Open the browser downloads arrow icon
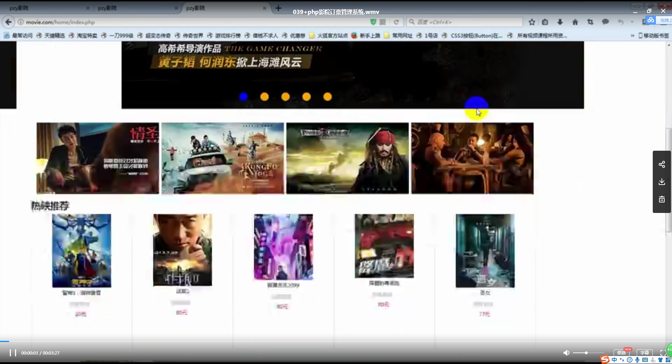The image size is (672, 364). coord(560,22)
